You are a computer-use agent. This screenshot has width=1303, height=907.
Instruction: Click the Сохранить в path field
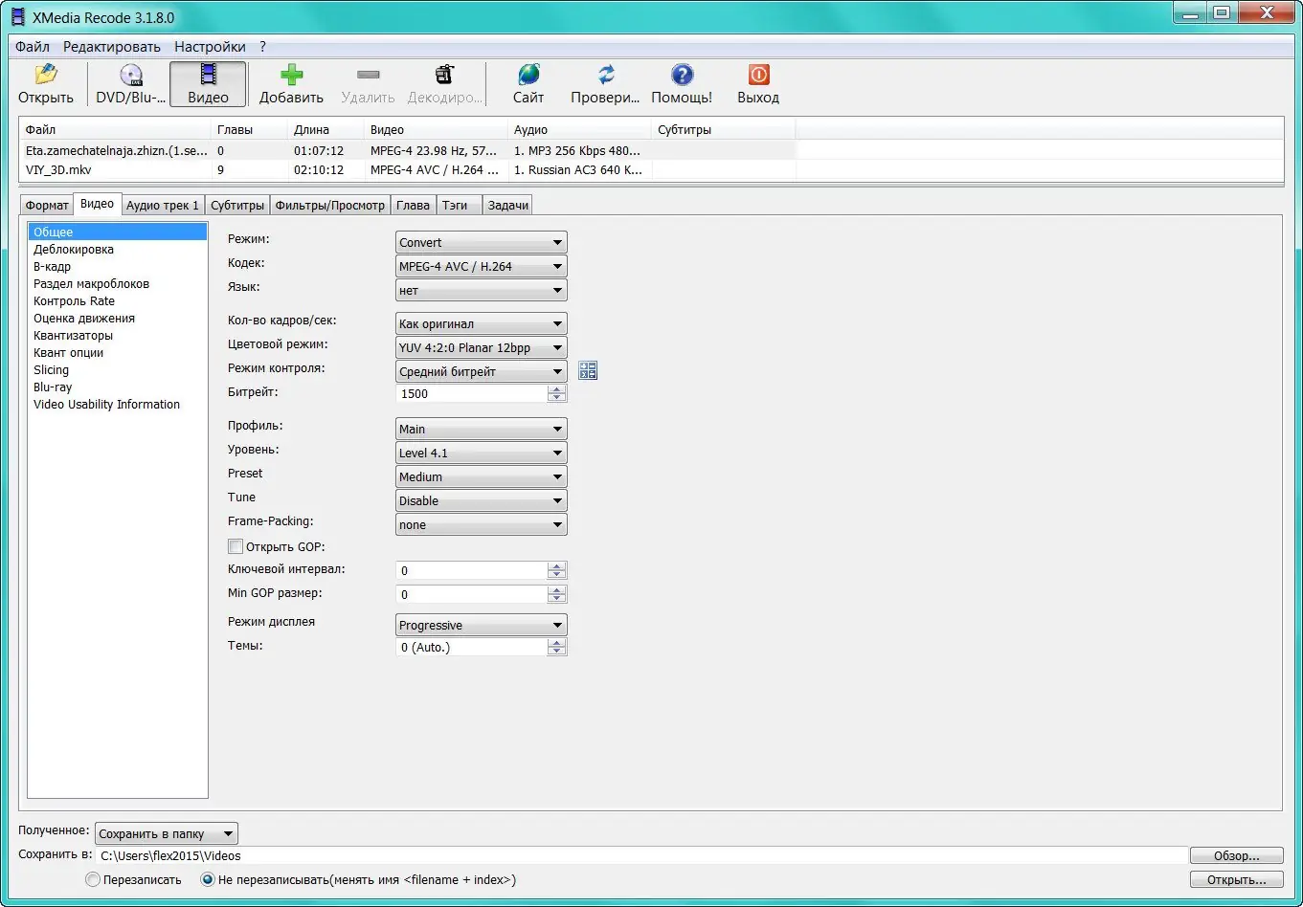click(641, 855)
